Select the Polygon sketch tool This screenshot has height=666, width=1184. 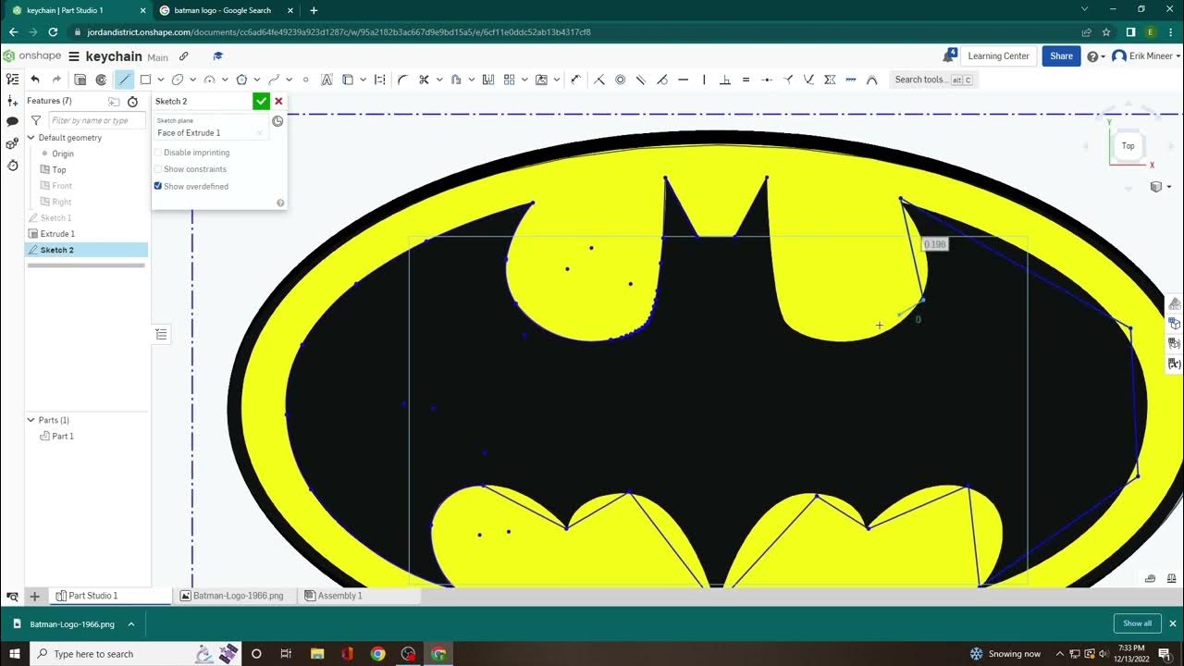click(241, 80)
